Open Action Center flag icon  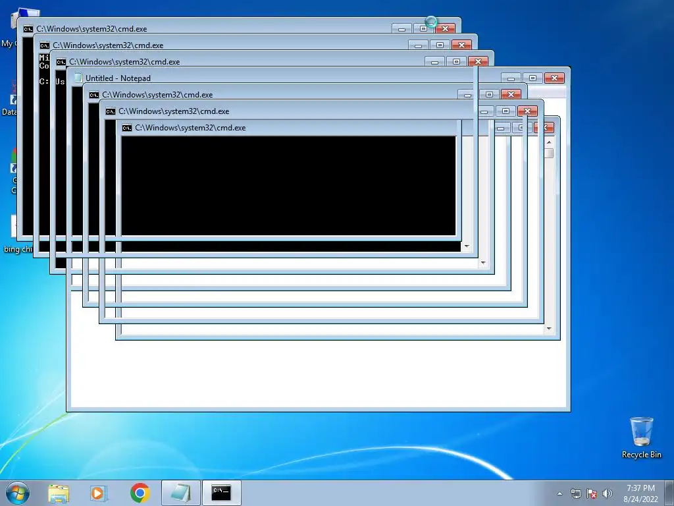(592, 493)
